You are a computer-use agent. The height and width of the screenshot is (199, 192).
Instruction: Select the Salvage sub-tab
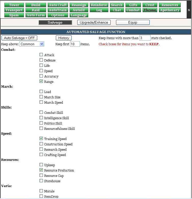(x=55, y=22)
